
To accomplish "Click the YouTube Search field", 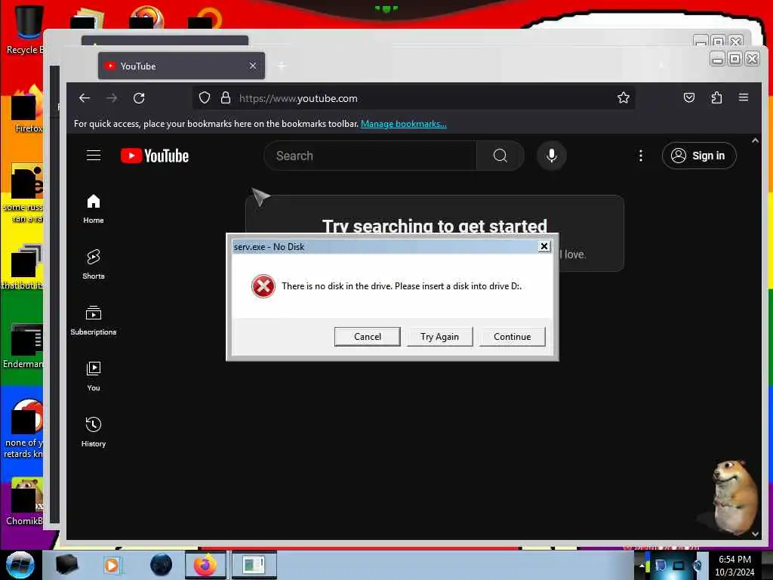I will tap(370, 156).
